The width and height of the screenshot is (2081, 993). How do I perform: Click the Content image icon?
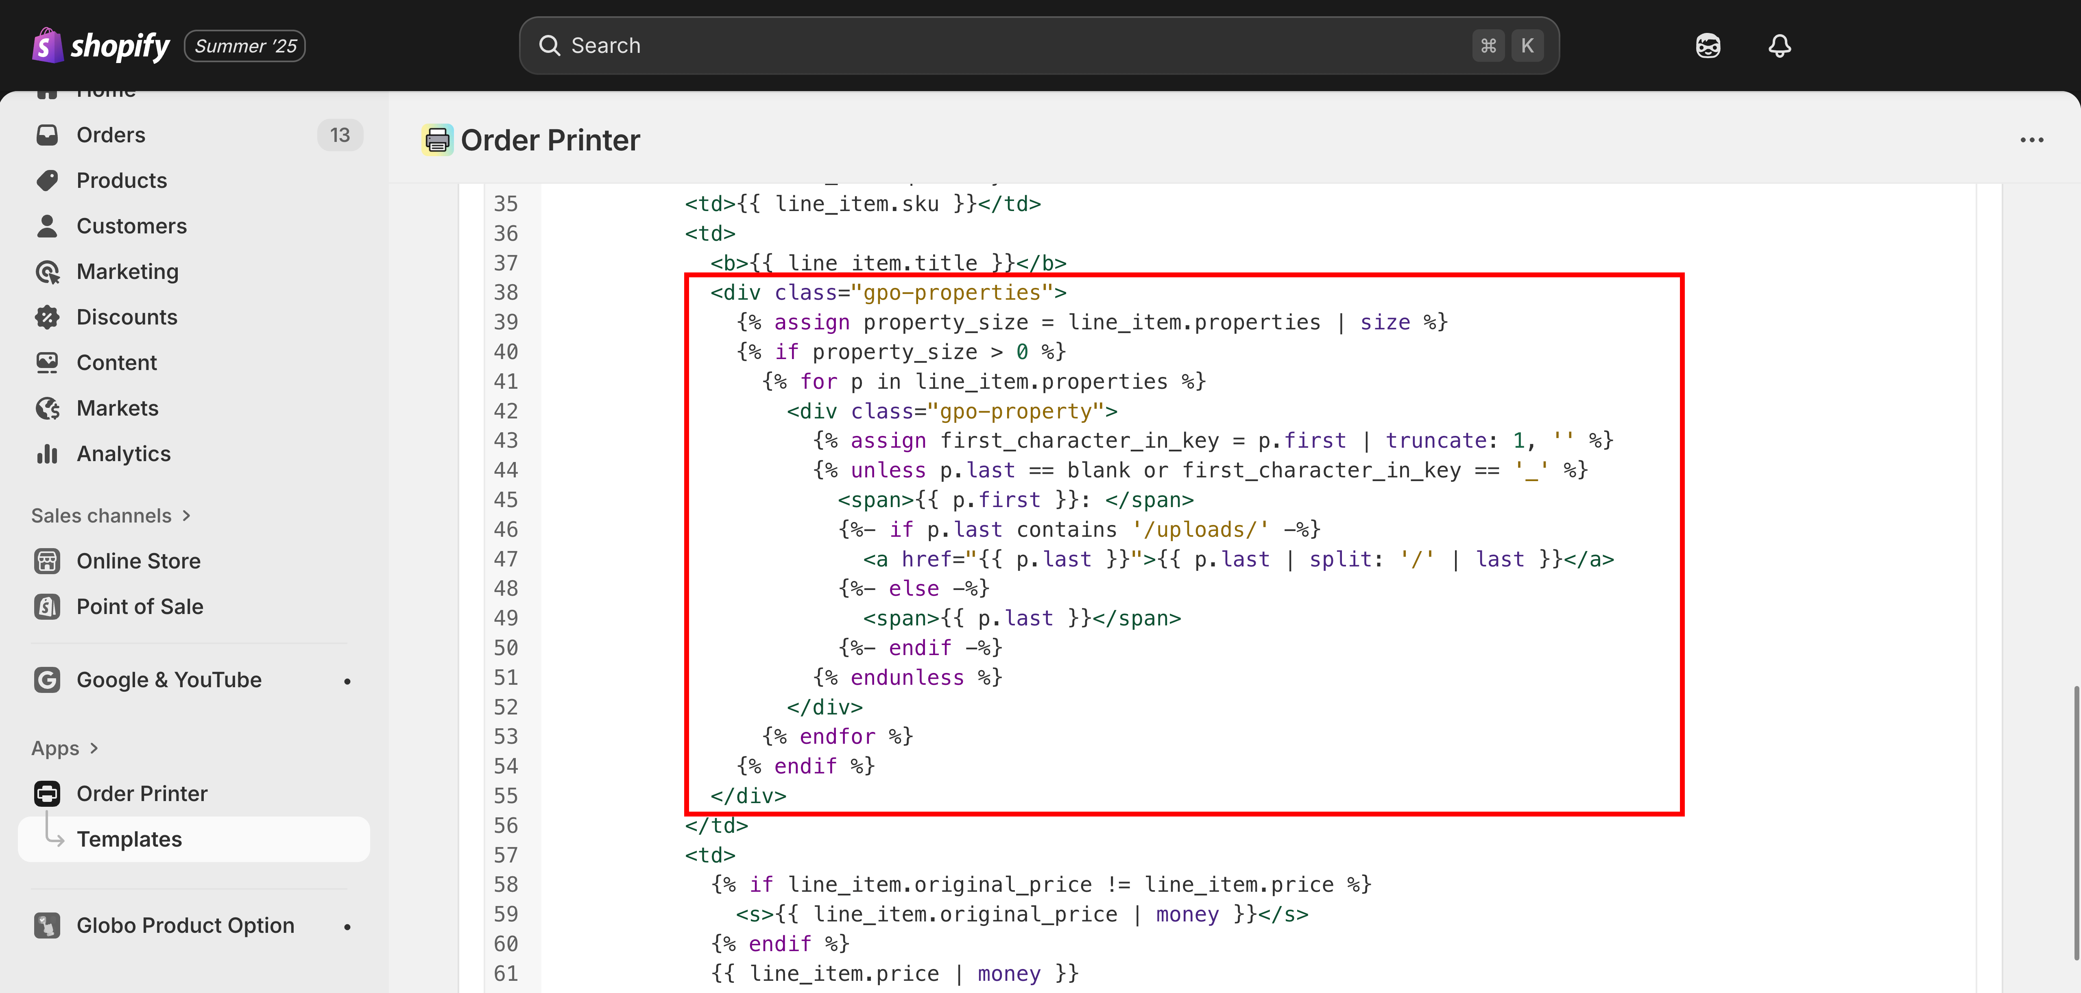coord(48,362)
